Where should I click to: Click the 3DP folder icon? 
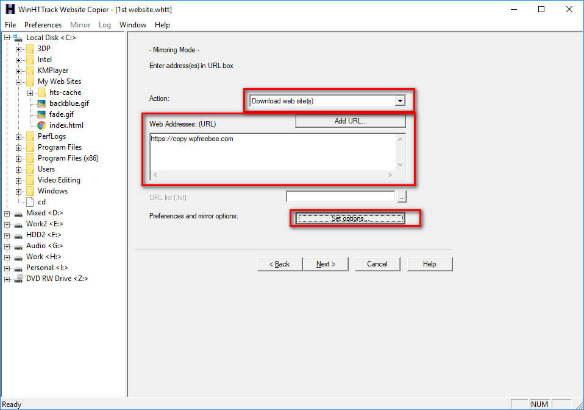30,49
